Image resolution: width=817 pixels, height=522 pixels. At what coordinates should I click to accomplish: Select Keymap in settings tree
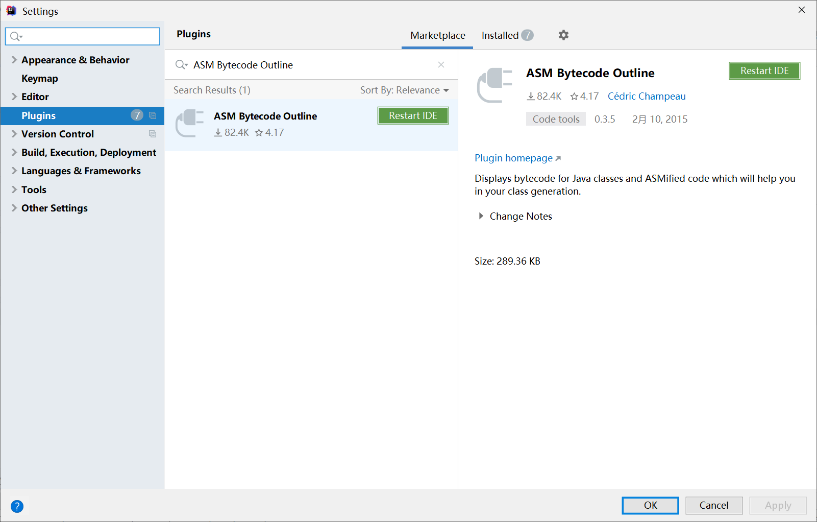point(40,78)
